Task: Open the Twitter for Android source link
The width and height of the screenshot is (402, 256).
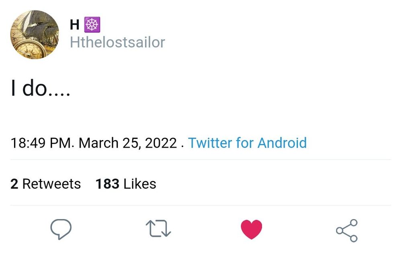Action: (247, 143)
